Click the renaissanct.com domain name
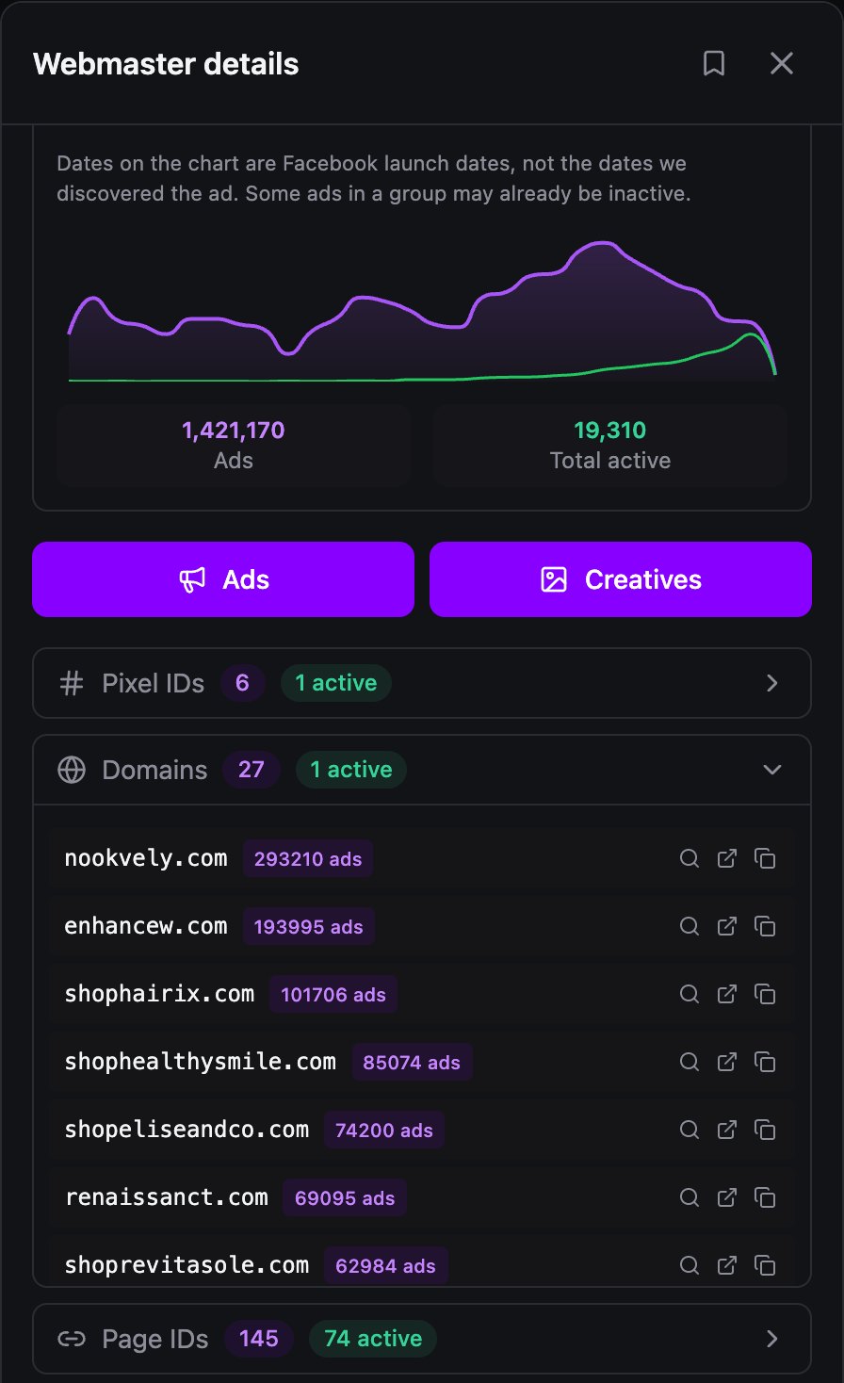 (x=166, y=1197)
